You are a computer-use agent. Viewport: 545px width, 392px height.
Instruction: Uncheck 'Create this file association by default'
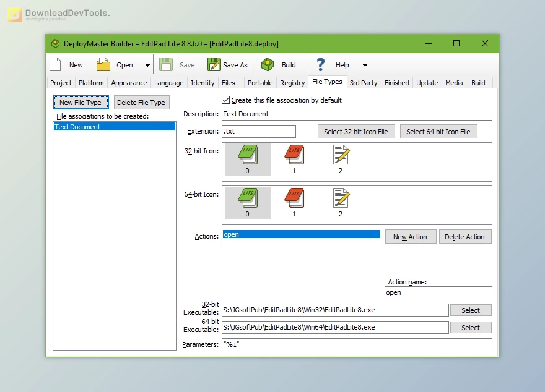pyautogui.click(x=225, y=100)
